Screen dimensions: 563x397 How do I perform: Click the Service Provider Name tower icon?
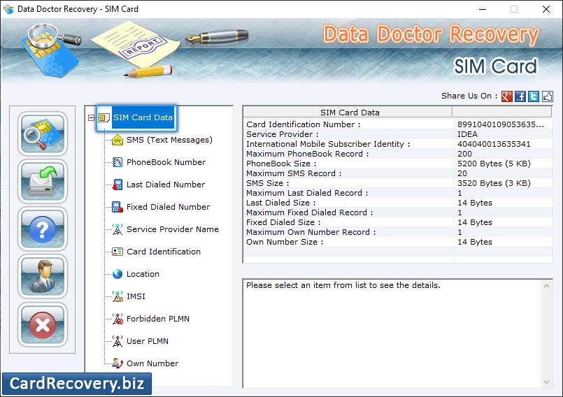pyautogui.click(x=117, y=229)
